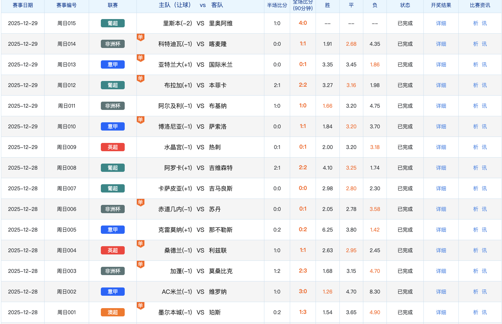502x324 pixels.
Task: Open 讯 news for 加蓬 vs 莫桑比克
Action: point(484,271)
